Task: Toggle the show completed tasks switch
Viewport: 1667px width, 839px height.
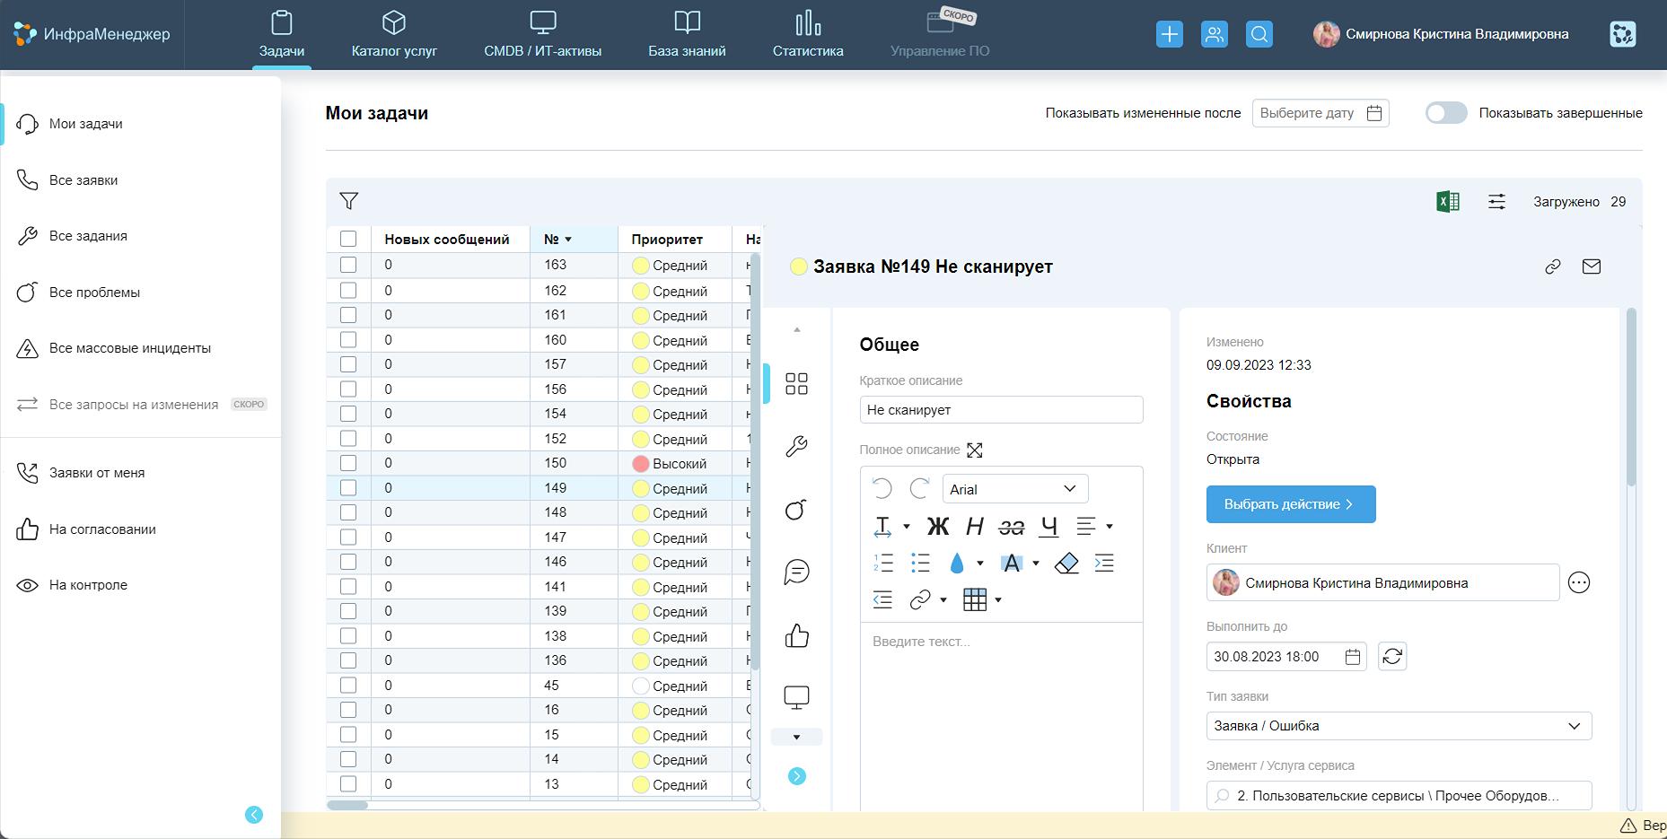Action: 1445,113
